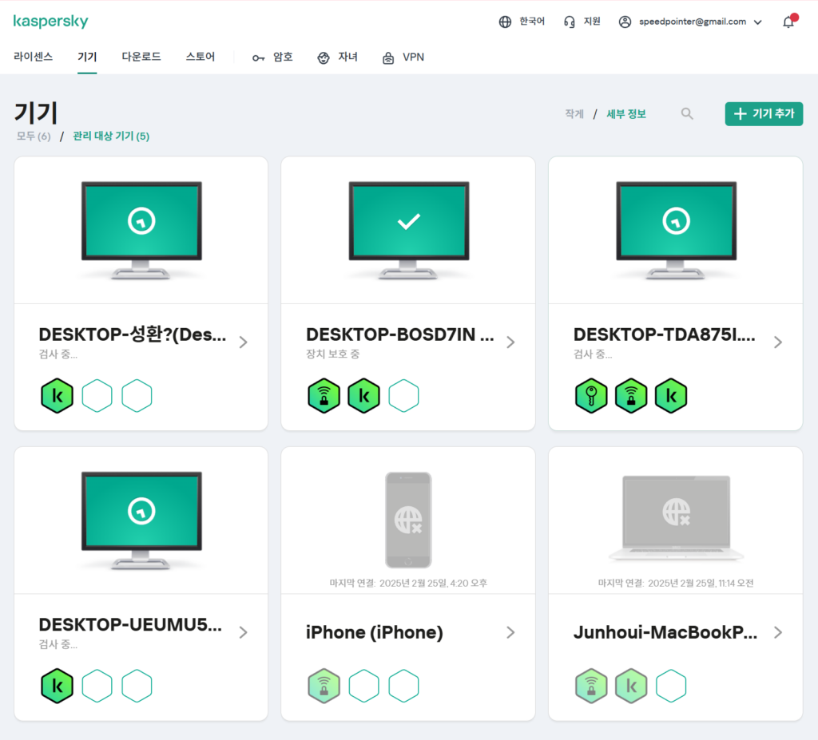Screen dimensions: 818x740
Task: Click Kaspersky k hexagon on DESKTOP-성환 card
Action: tap(58, 396)
